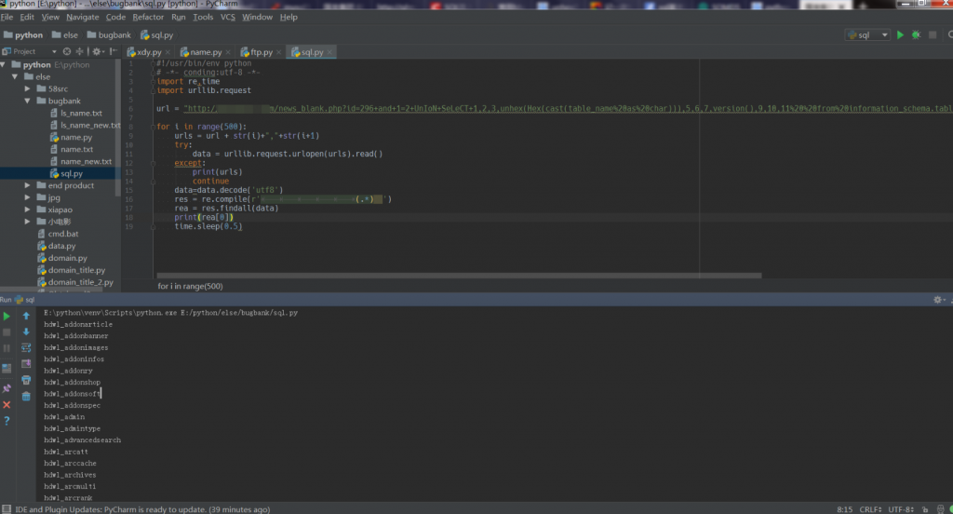
Task: Open the Project panel gear options
Action: (97, 52)
